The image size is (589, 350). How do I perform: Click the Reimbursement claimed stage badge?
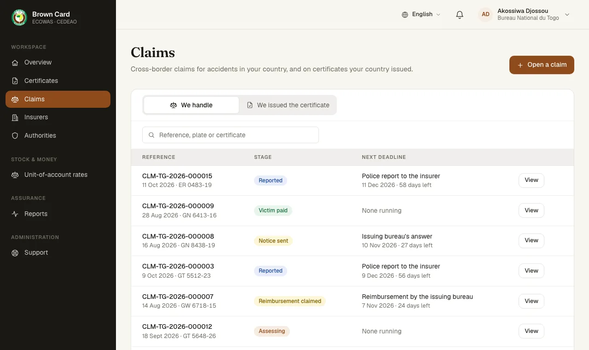[290, 301]
